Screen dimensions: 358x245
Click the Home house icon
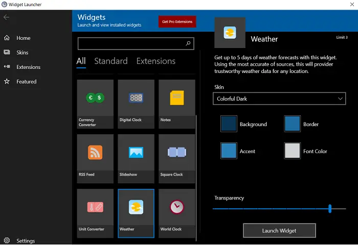(x=7, y=38)
